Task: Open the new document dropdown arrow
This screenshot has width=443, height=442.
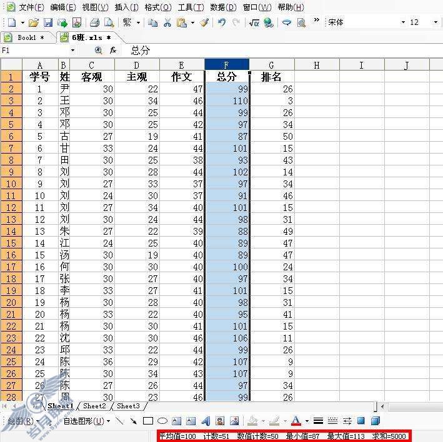Action: tap(22, 22)
